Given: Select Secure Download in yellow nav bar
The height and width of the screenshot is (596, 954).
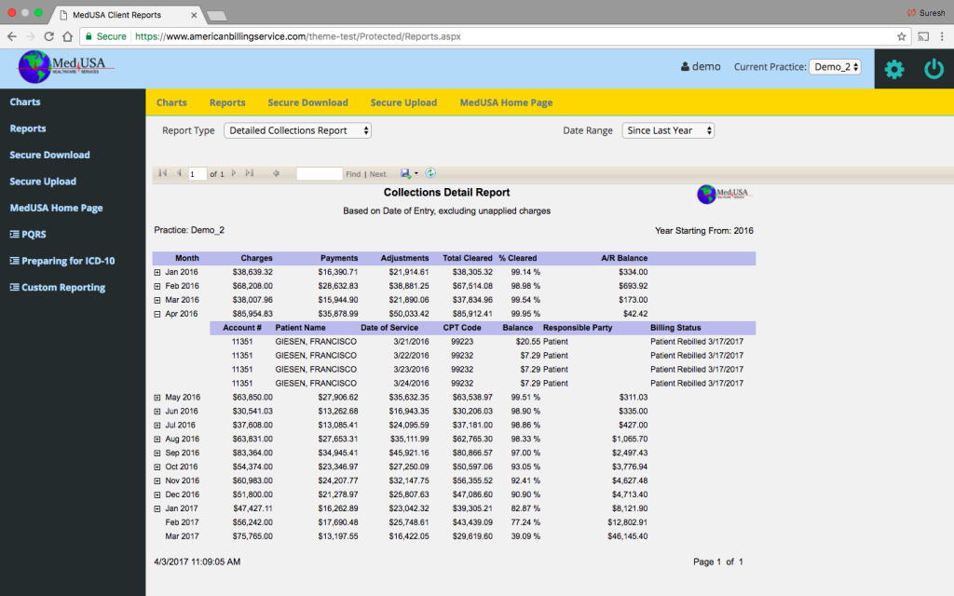Looking at the screenshot, I should [x=307, y=102].
